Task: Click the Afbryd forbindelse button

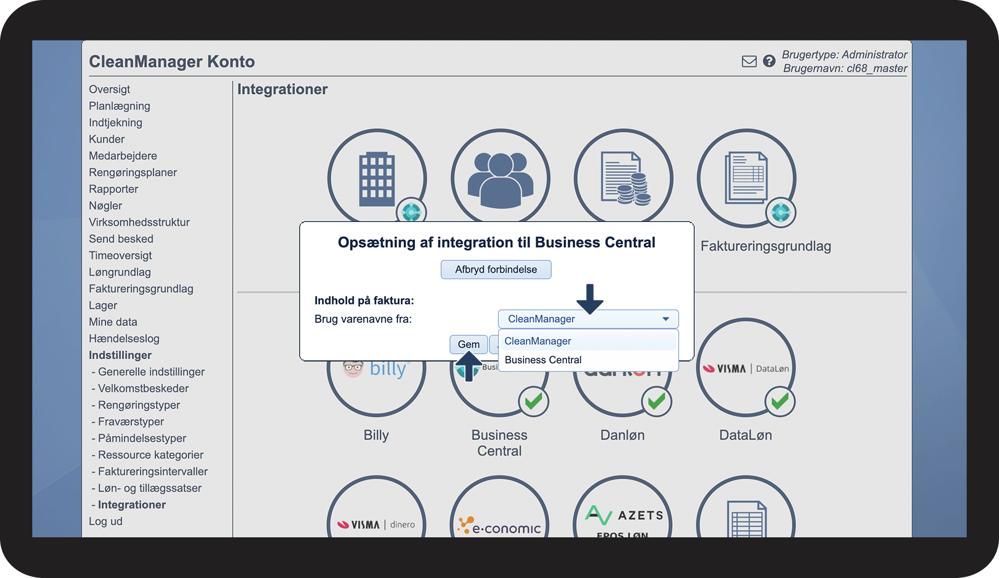Action: [496, 270]
